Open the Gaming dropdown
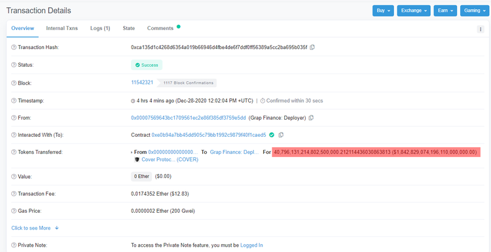Screen dimensions: 491x252 [475, 10]
